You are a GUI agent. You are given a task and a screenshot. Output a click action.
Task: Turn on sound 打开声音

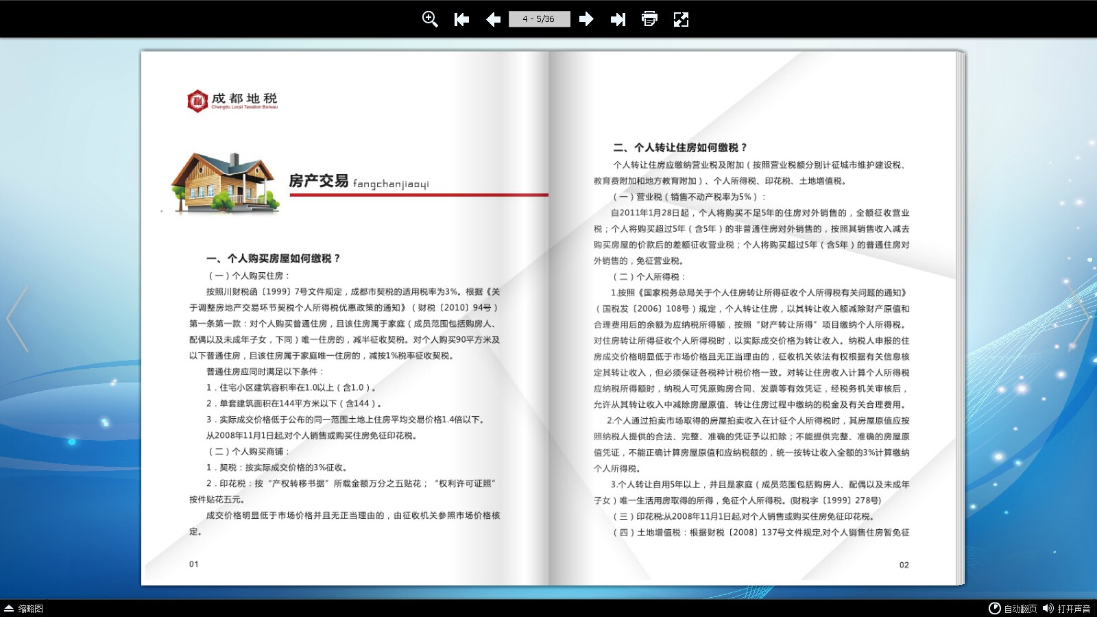[1067, 609]
